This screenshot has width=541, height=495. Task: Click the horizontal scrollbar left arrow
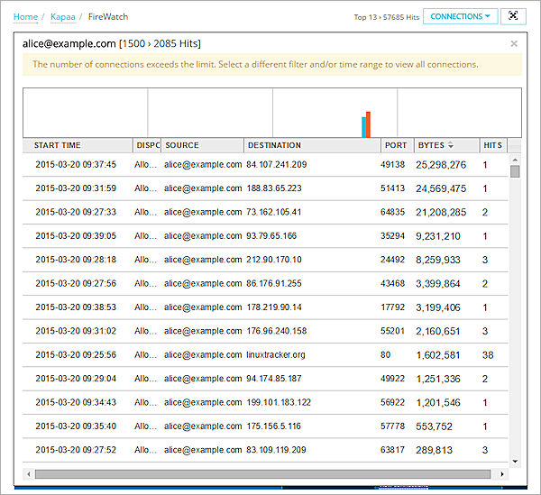[x=30, y=473]
